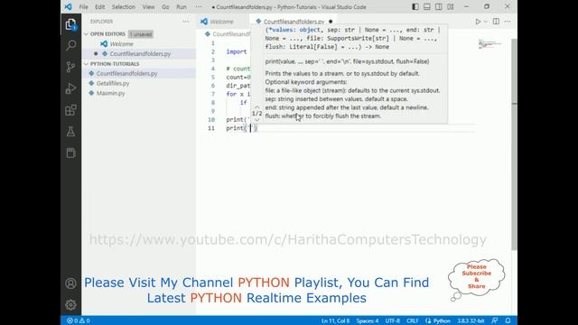Image resolution: width=578 pixels, height=325 pixels.
Task: Click the editor vertical scrollbar
Action: click(x=514, y=144)
